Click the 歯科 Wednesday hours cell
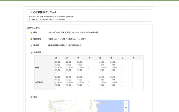 (x=82, y=67)
